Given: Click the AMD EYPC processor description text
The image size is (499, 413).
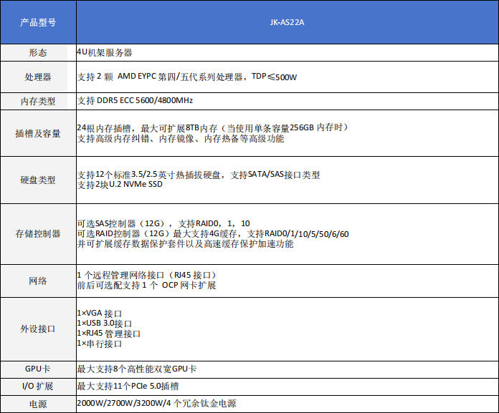Looking at the screenshot, I should 186,77.
